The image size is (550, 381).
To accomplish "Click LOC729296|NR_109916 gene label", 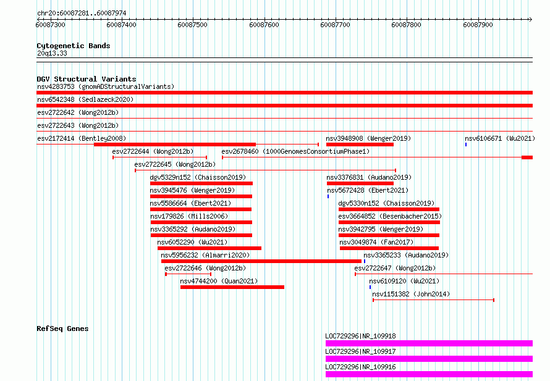I will tap(360, 367).
